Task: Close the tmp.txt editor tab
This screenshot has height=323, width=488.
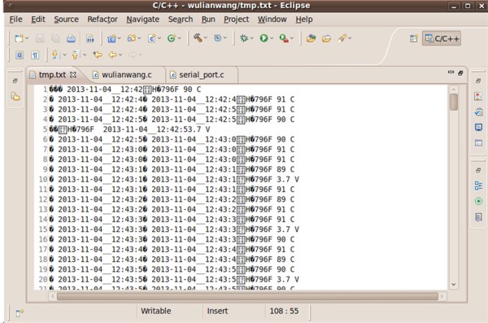Action: coord(73,75)
